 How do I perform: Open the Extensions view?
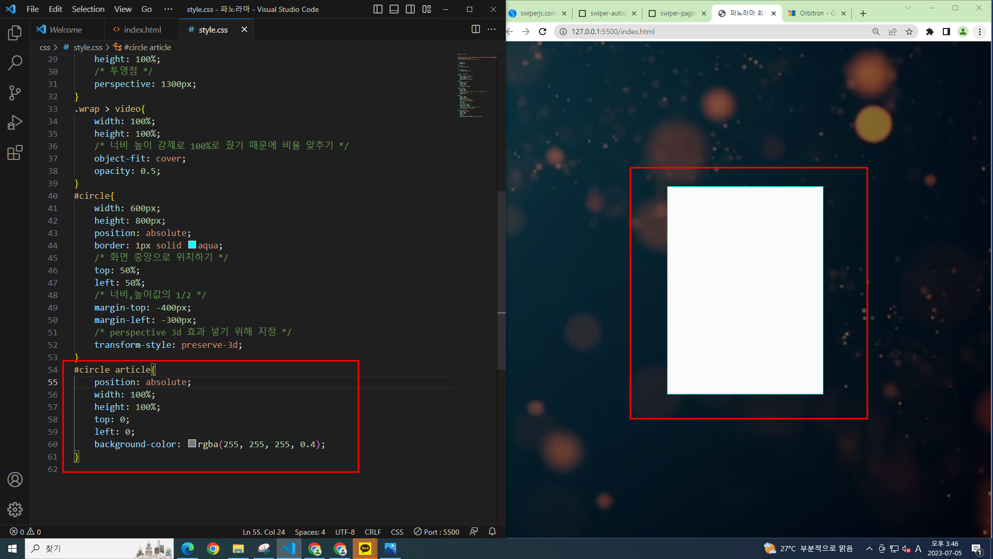(15, 153)
